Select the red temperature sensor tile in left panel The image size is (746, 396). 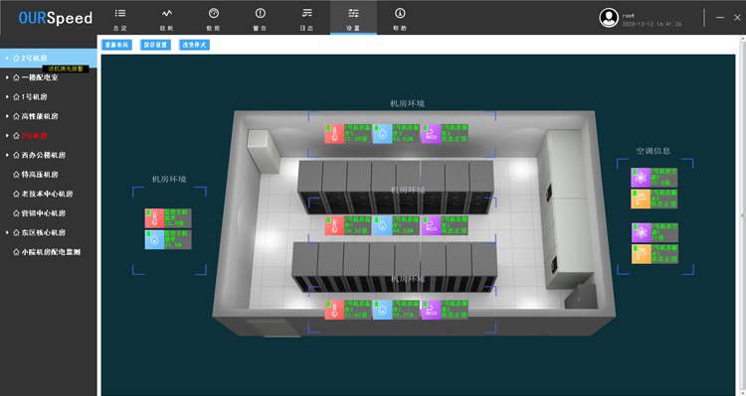point(154,218)
